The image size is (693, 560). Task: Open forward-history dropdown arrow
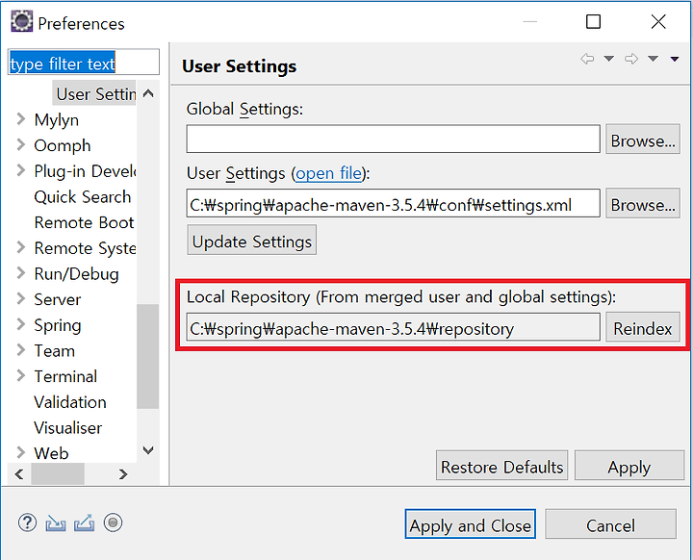(x=653, y=59)
